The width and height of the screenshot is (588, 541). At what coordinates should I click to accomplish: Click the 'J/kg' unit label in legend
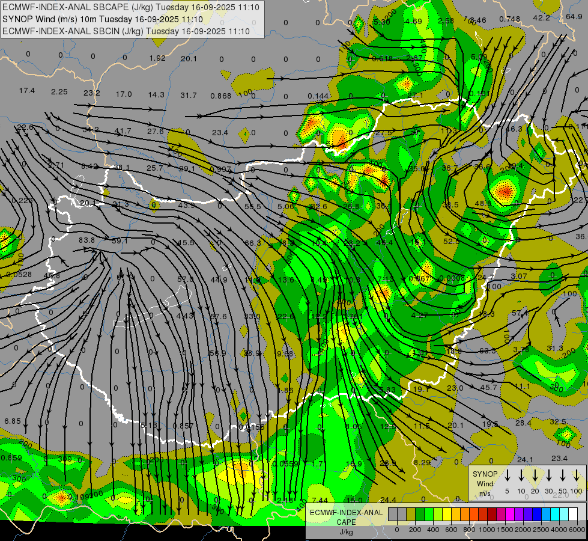(346, 531)
